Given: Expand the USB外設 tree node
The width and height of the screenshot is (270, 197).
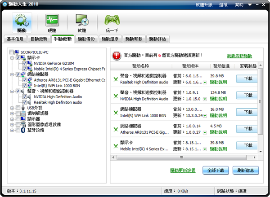Looking at the screenshot, I should [12, 108].
